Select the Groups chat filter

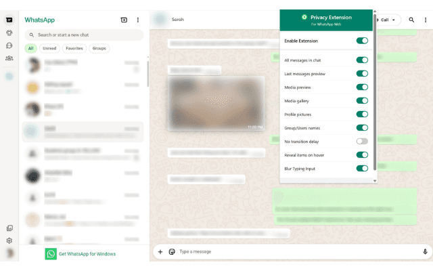tap(99, 48)
